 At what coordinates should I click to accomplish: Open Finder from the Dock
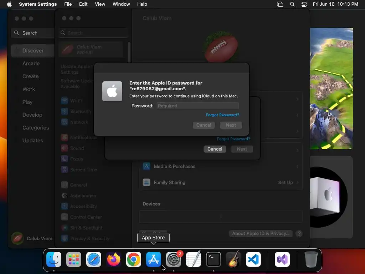54,259
